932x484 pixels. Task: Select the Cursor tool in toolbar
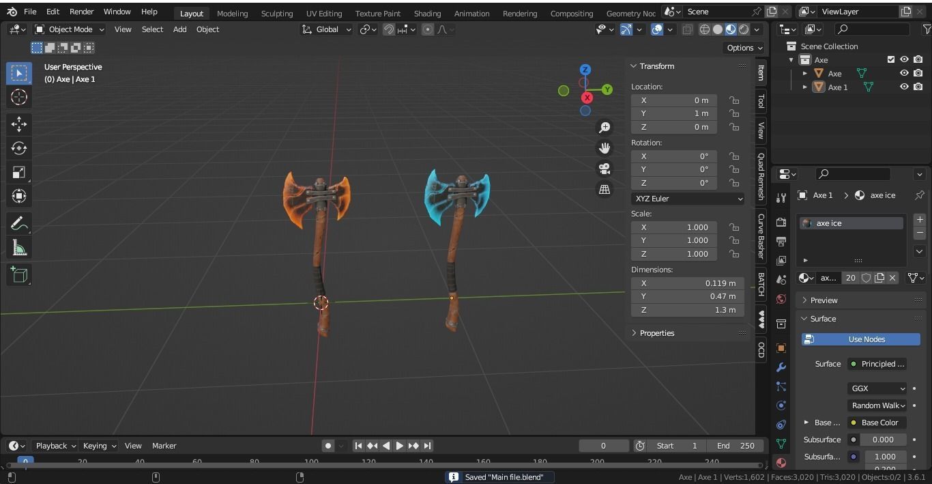(x=19, y=97)
